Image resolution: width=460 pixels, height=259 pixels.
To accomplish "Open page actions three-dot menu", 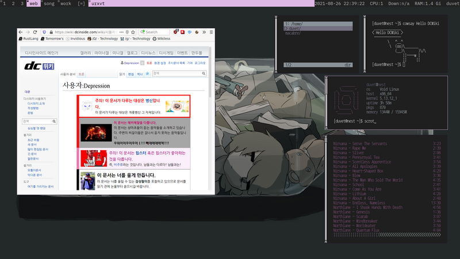I will (121, 32).
